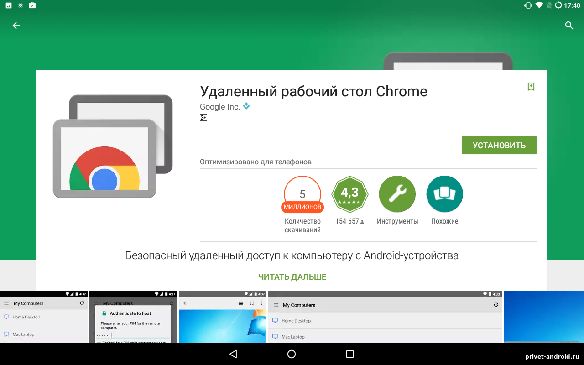Tap the Похожие similar apps icon
Viewport: 584px width, 365px height.
[444, 194]
